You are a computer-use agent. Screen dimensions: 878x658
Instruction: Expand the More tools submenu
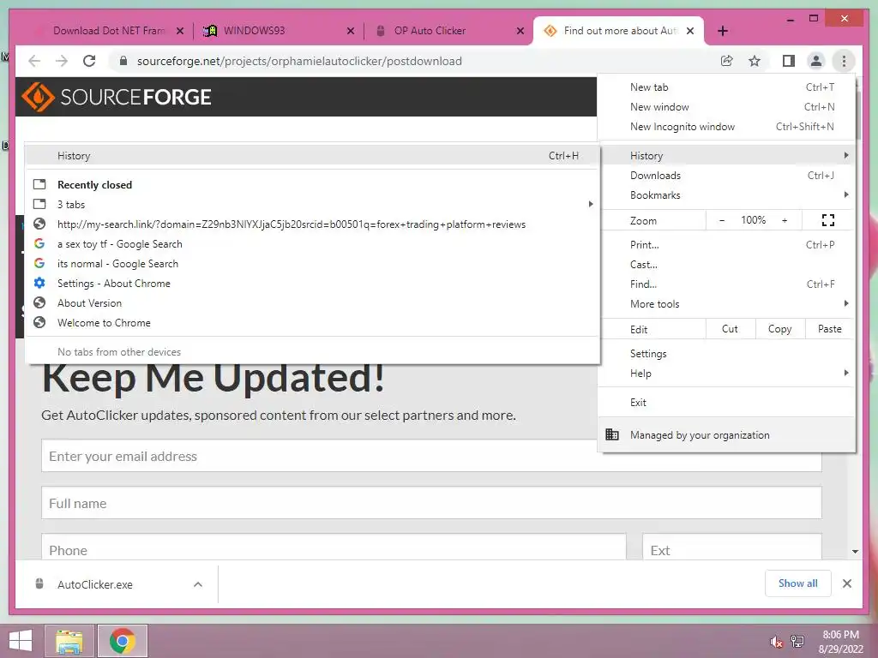pos(726,304)
